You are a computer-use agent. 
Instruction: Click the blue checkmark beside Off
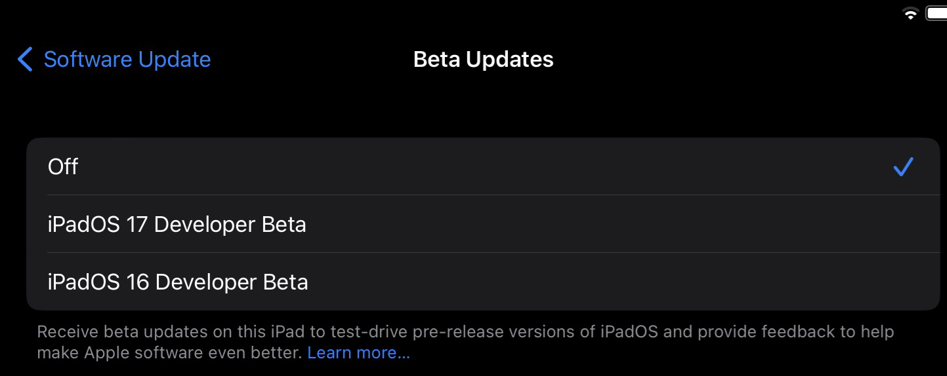tap(903, 166)
